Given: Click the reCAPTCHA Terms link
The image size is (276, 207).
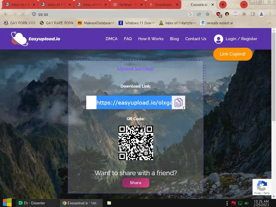Looking at the screenshot, I should [267, 193].
